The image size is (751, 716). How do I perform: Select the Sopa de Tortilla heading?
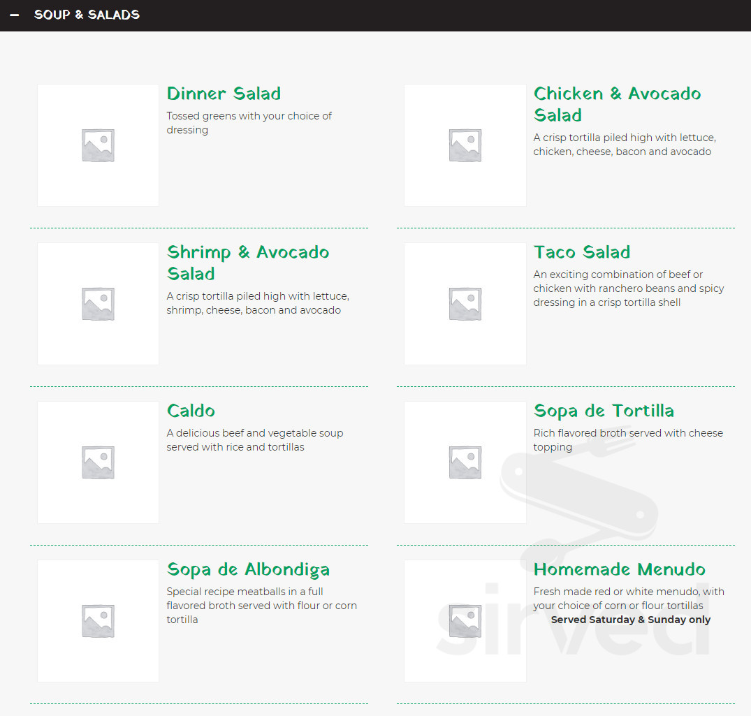tap(604, 411)
